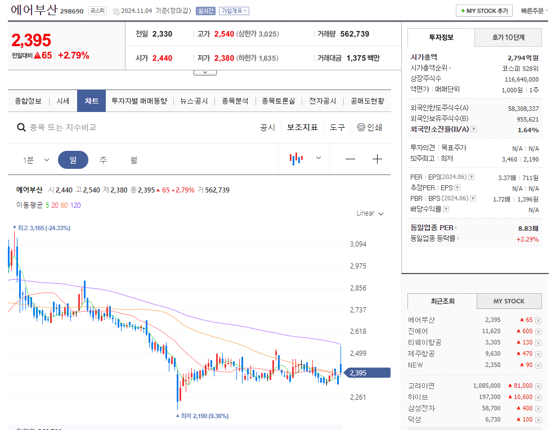Open the 도구 tools menu
This screenshot has height=430, width=556.
pos(337,127)
